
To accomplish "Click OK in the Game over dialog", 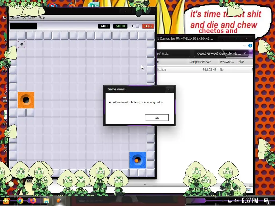I will tap(157, 118).
